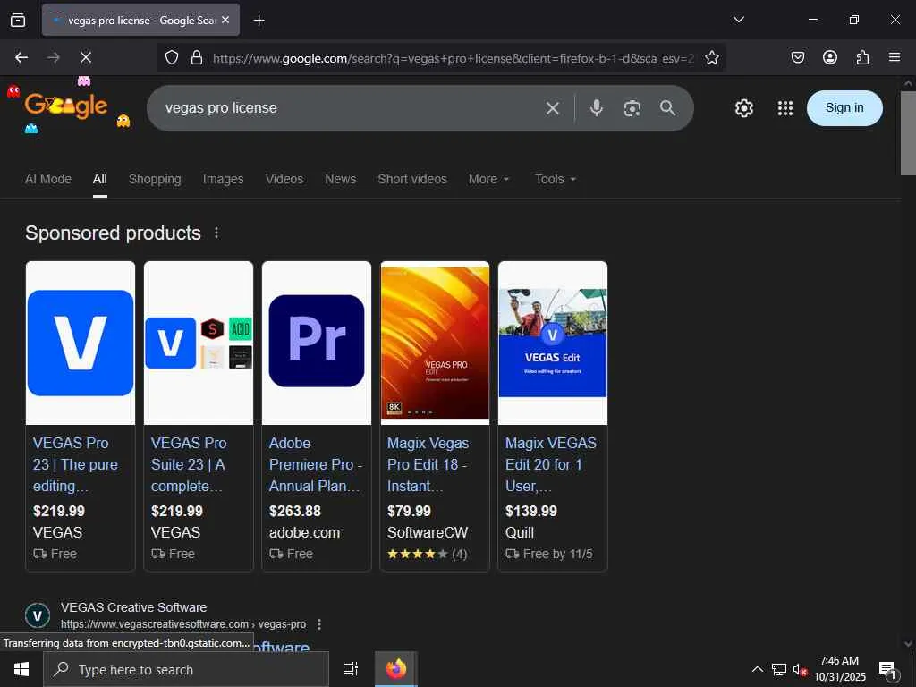Expand the More search filters dropdown

coord(488,179)
